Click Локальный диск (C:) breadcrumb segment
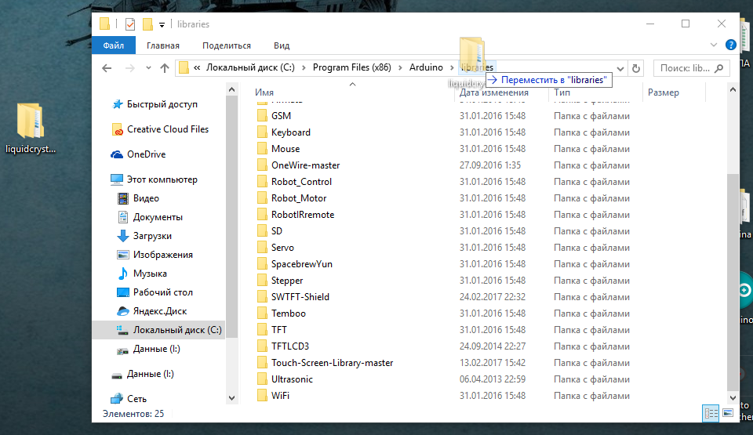The width and height of the screenshot is (753, 435). pyautogui.click(x=250, y=67)
